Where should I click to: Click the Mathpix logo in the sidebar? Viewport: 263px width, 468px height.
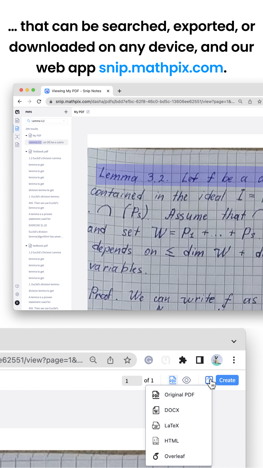click(x=17, y=112)
